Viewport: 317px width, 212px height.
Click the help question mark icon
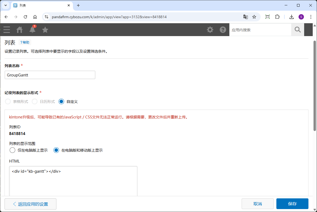223,30
